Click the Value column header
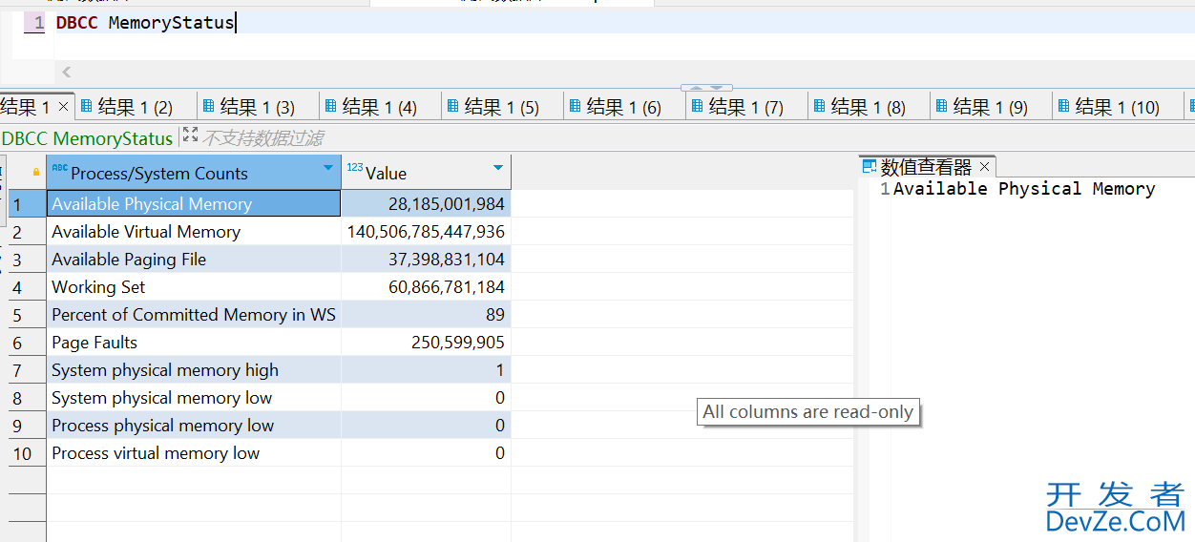Viewport: 1195px width, 542px height. pyautogui.click(x=427, y=173)
